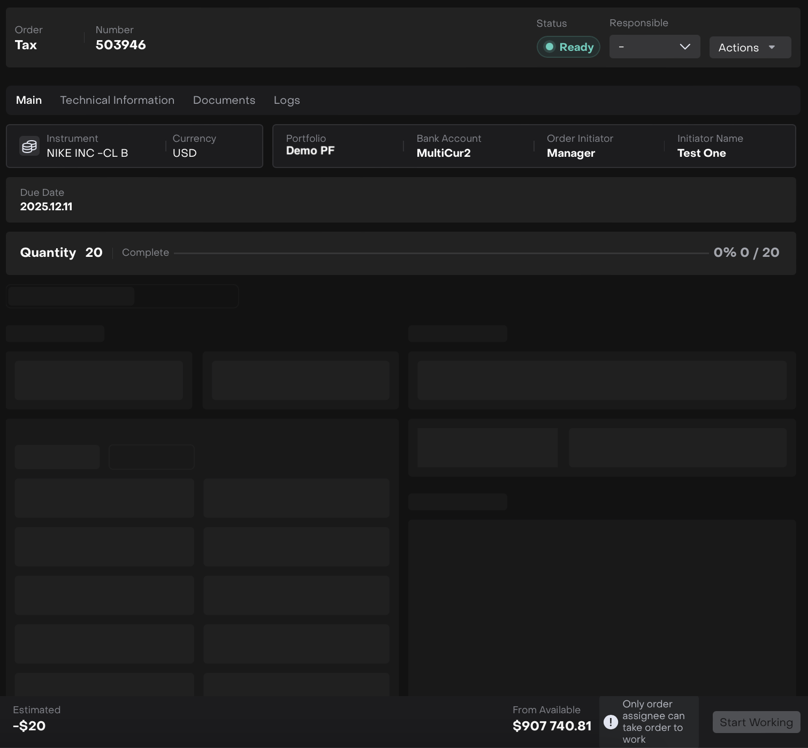Click the Quantity completion progress bar

441,253
